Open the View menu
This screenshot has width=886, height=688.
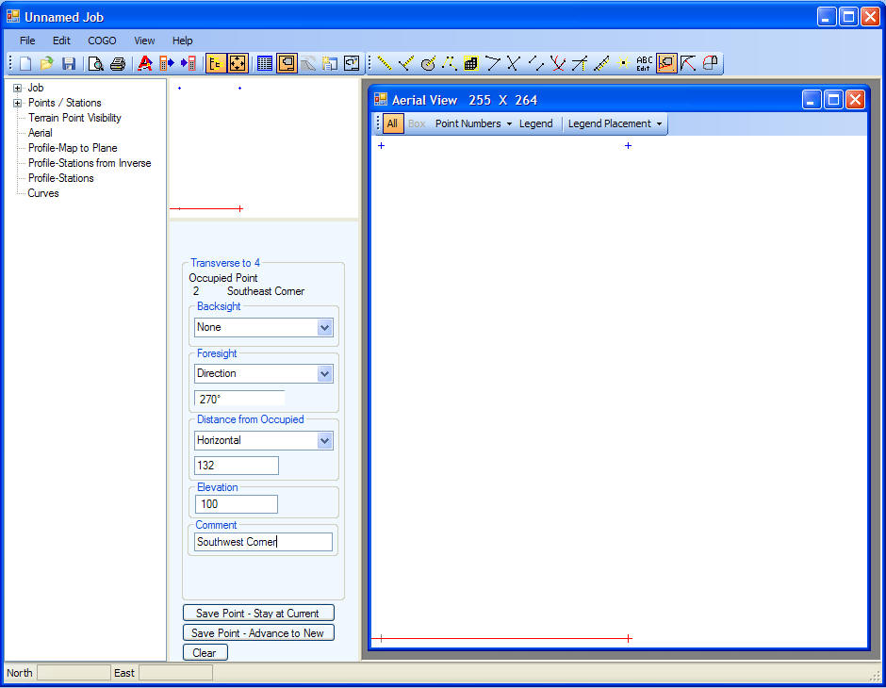pyautogui.click(x=144, y=41)
